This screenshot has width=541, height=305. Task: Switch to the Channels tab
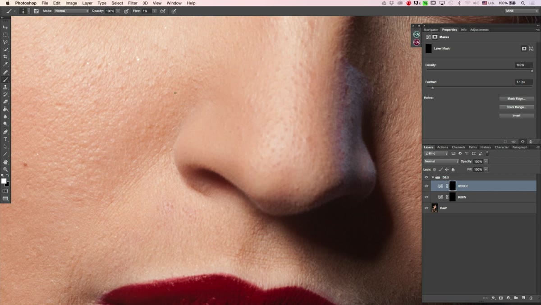point(458,147)
